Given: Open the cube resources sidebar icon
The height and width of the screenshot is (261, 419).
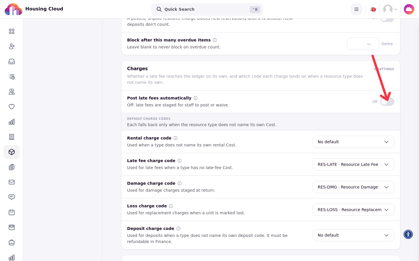Looking at the screenshot, I should (12, 152).
